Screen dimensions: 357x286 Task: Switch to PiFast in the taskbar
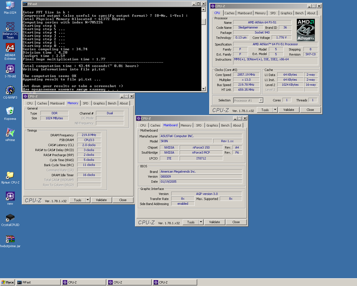coord(38,282)
